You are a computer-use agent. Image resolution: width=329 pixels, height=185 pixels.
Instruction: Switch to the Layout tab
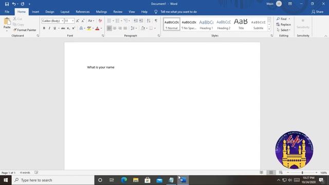click(65, 12)
